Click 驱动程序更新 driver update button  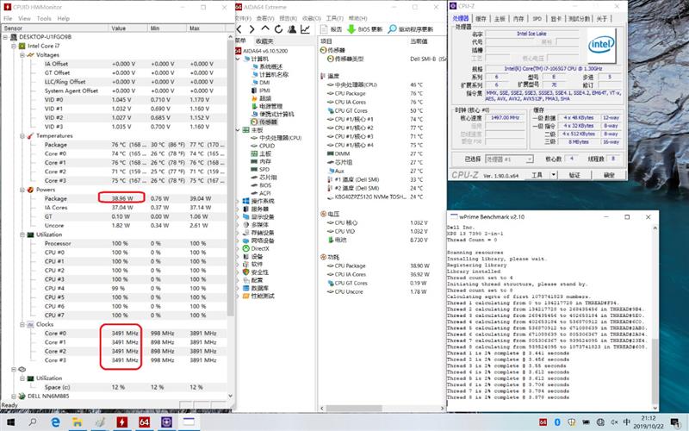click(411, 29)
